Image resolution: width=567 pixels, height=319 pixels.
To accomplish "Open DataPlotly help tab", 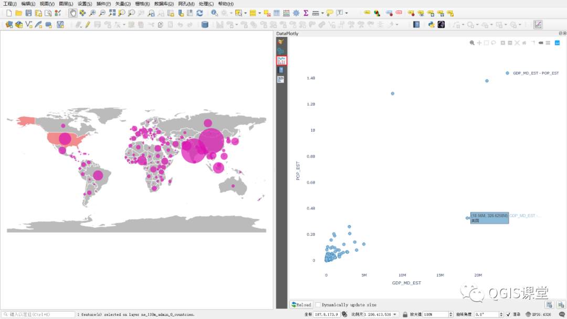I will coord(281,70).
